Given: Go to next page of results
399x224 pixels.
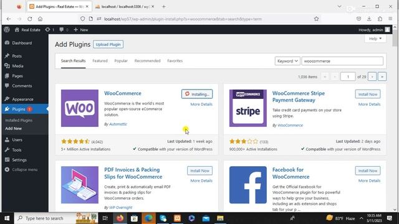Looking at the screenshot, I should (x=372, y=77).
